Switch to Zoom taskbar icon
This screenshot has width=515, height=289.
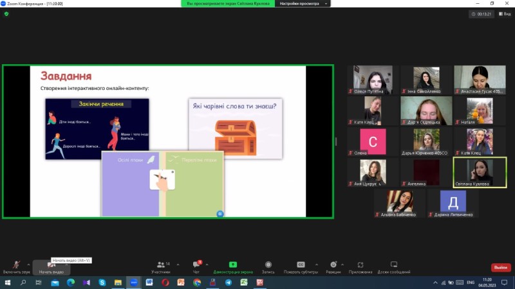(x=134, y=283)
